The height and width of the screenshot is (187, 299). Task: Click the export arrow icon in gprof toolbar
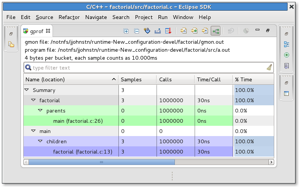click(x=158, y=31)
